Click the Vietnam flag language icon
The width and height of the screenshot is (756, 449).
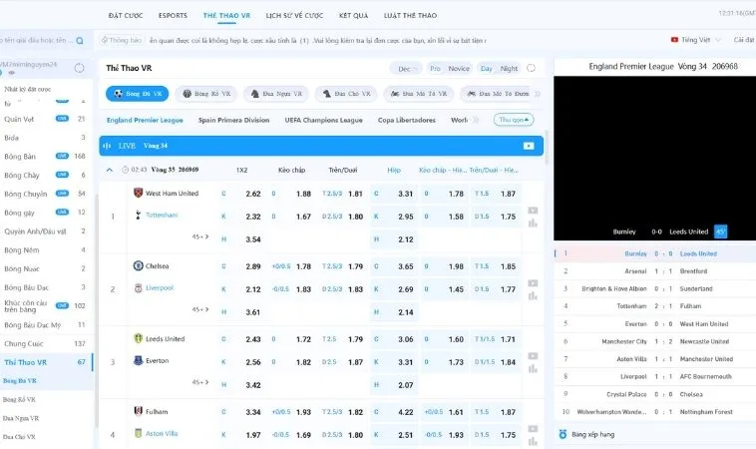pos(674,40)
